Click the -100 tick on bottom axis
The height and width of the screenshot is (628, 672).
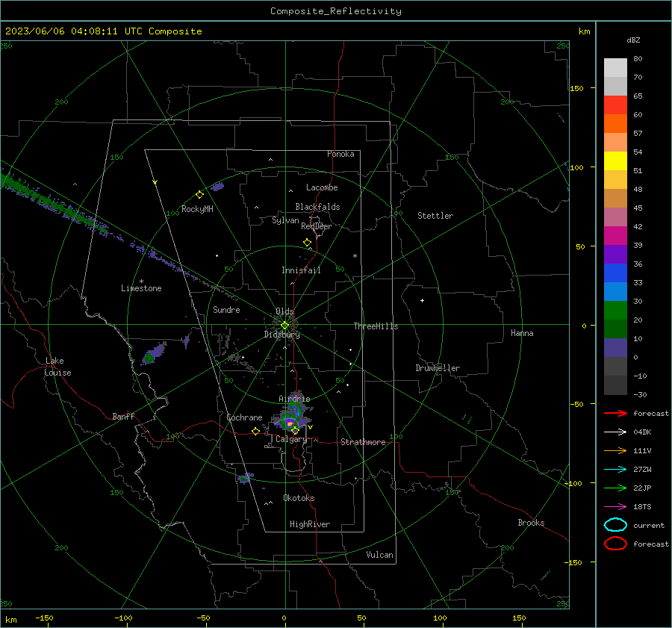123,618
